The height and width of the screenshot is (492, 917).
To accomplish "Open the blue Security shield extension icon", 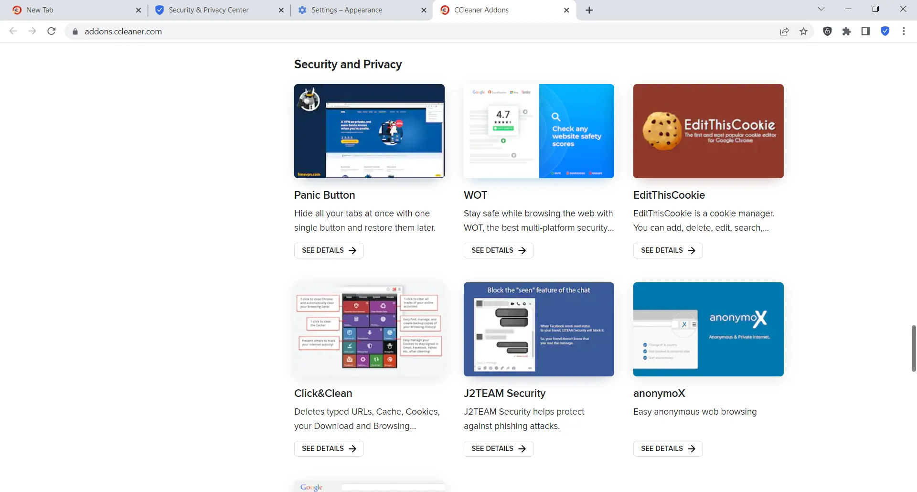I will 885,32.
